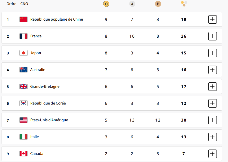Viewport: 228px width, 162px height.
Task: Expand the France medal details
Action: pos(212,36)
